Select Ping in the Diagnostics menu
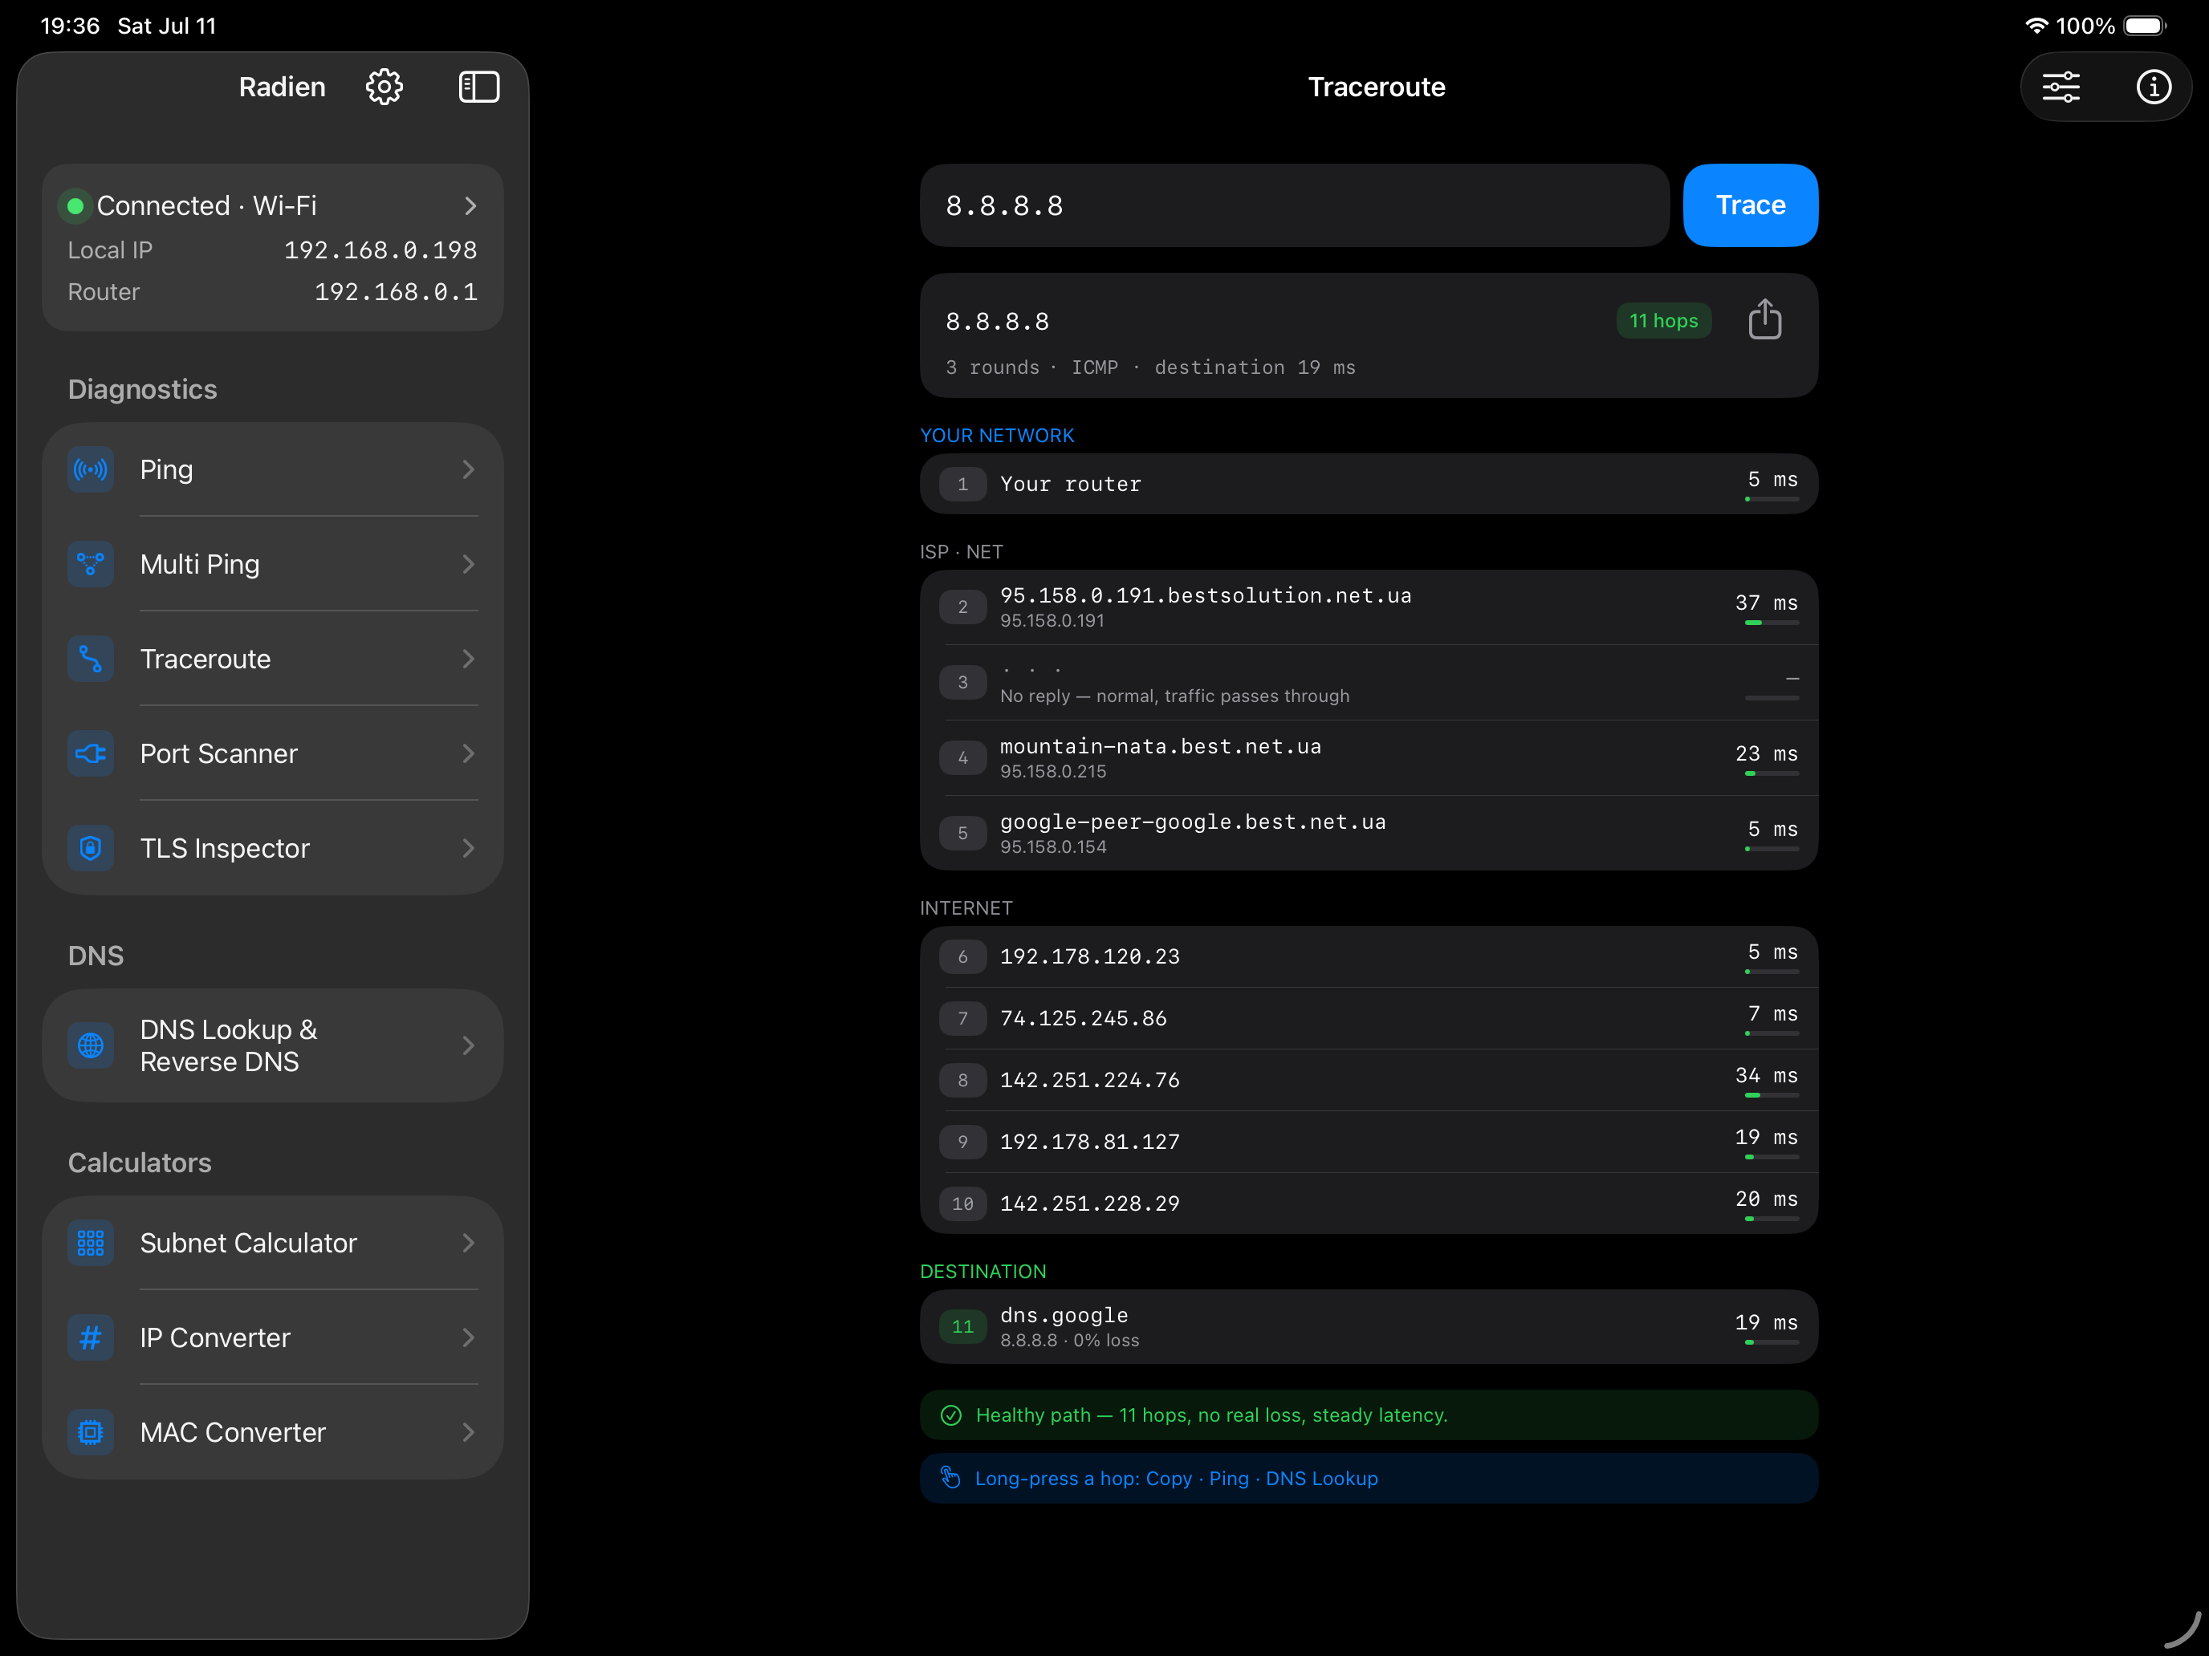This screenshot has width=2209, height=1656. pyautogui.click(x=273, y=469)
